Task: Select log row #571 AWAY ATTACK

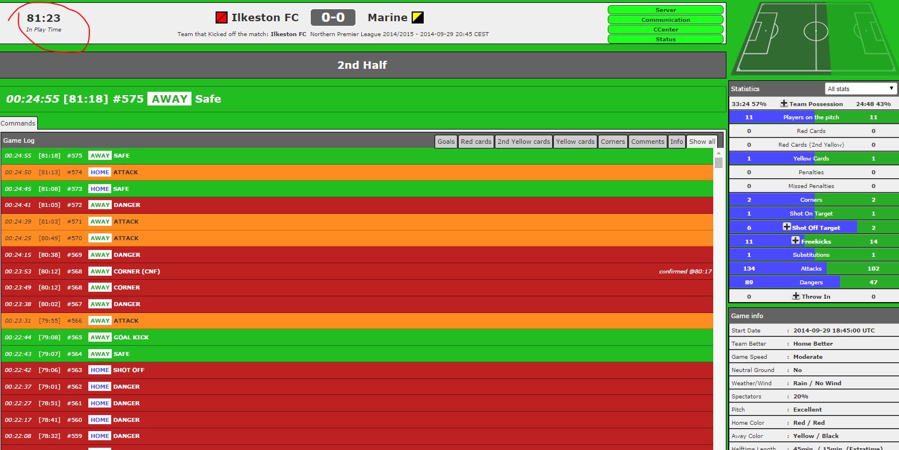Action: [x=357, y=221]
